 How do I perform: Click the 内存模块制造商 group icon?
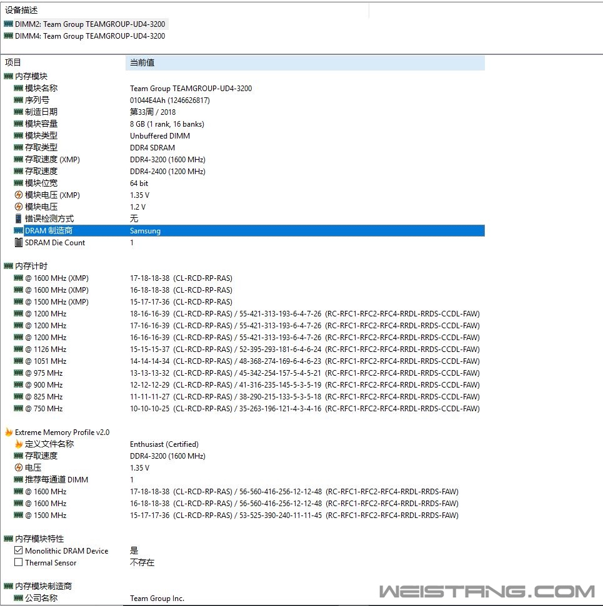click(x=8, y=586)
